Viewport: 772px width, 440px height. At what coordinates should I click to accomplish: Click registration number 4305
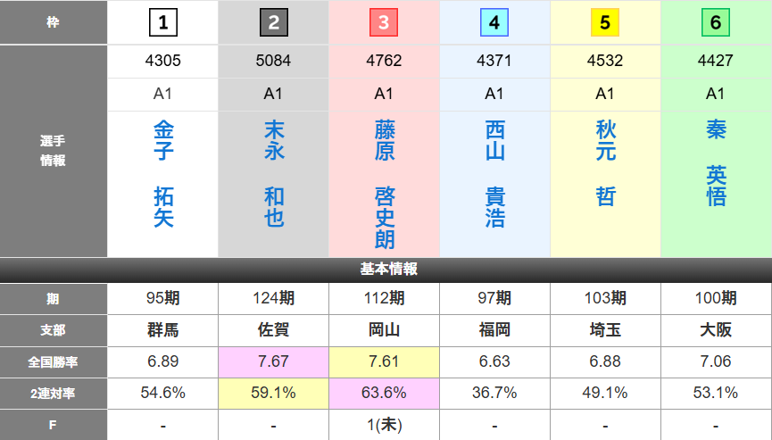162,62
